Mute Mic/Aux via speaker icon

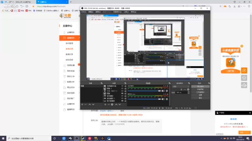point(163,99)
